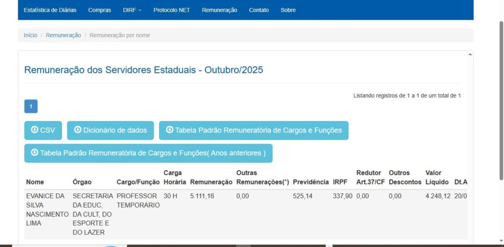The width and height of the screenshot is (504, 247).
Task: Click the Remuneração value 5.111,16 cell
Action: click(202, 196)
